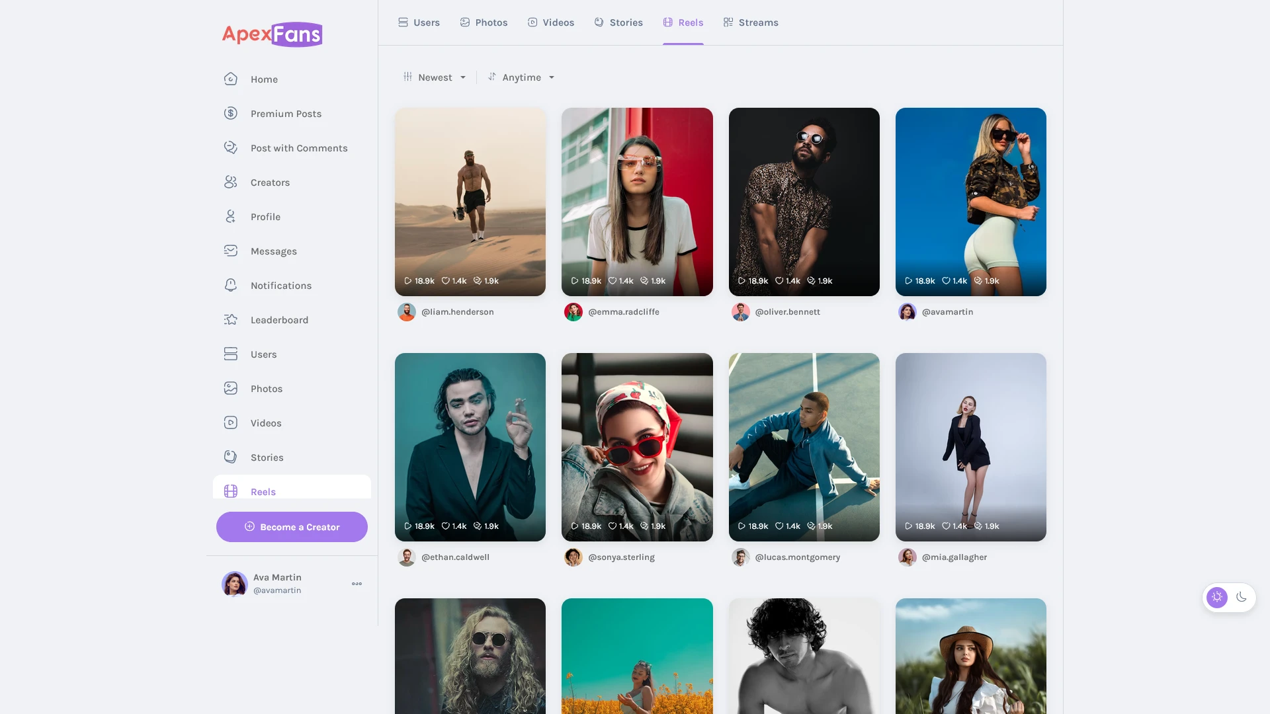Image resolution: width=1270 pixels, height=714 pixels.
Task: Switch to the Users tab
Action: (419, 22)
